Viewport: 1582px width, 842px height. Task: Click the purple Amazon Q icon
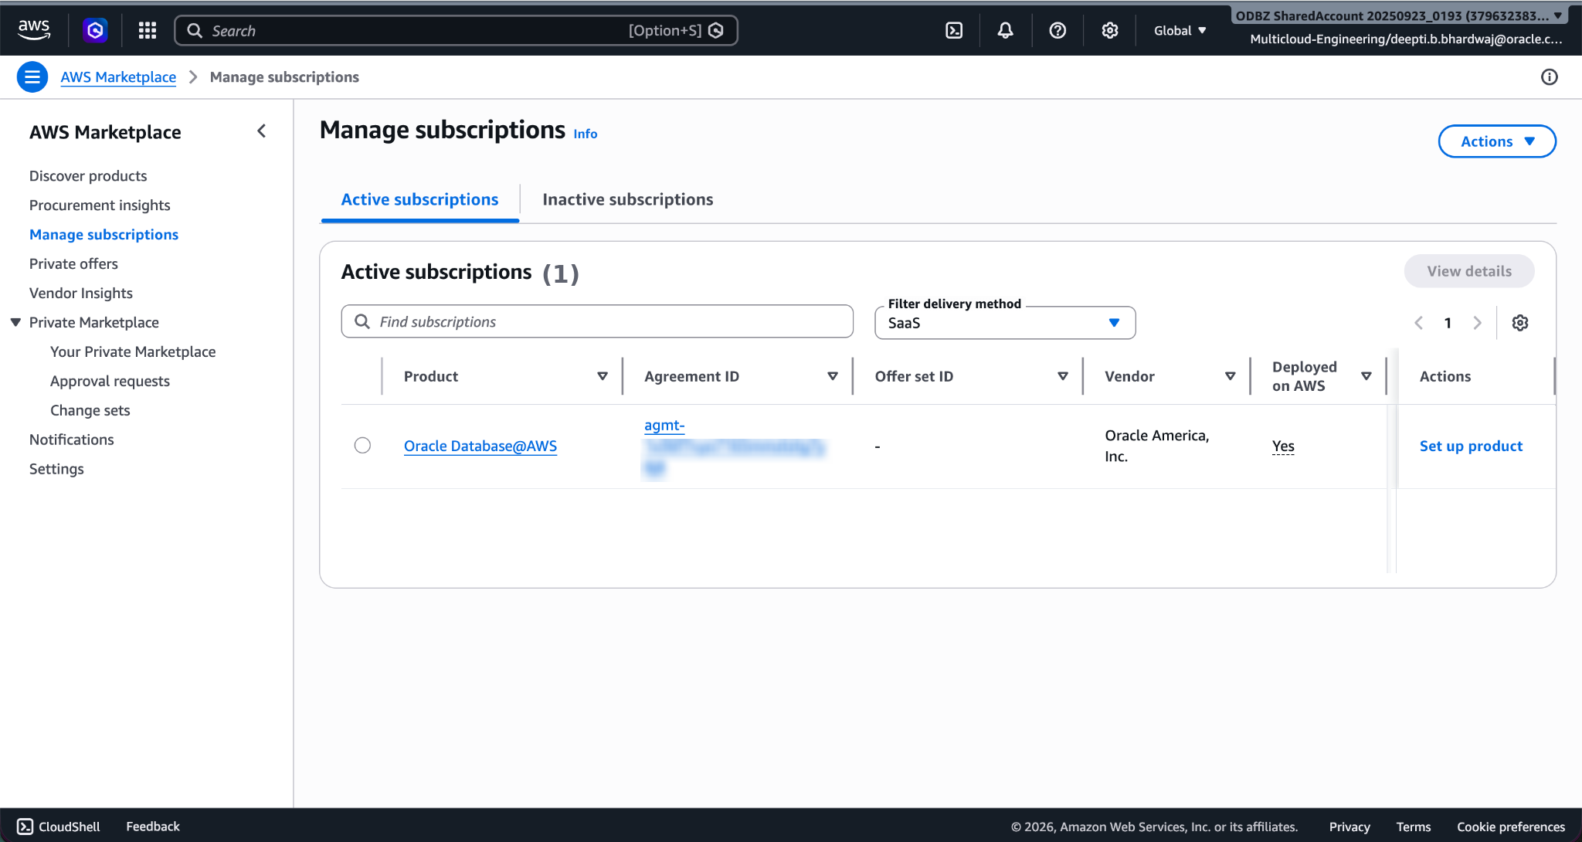95,30
